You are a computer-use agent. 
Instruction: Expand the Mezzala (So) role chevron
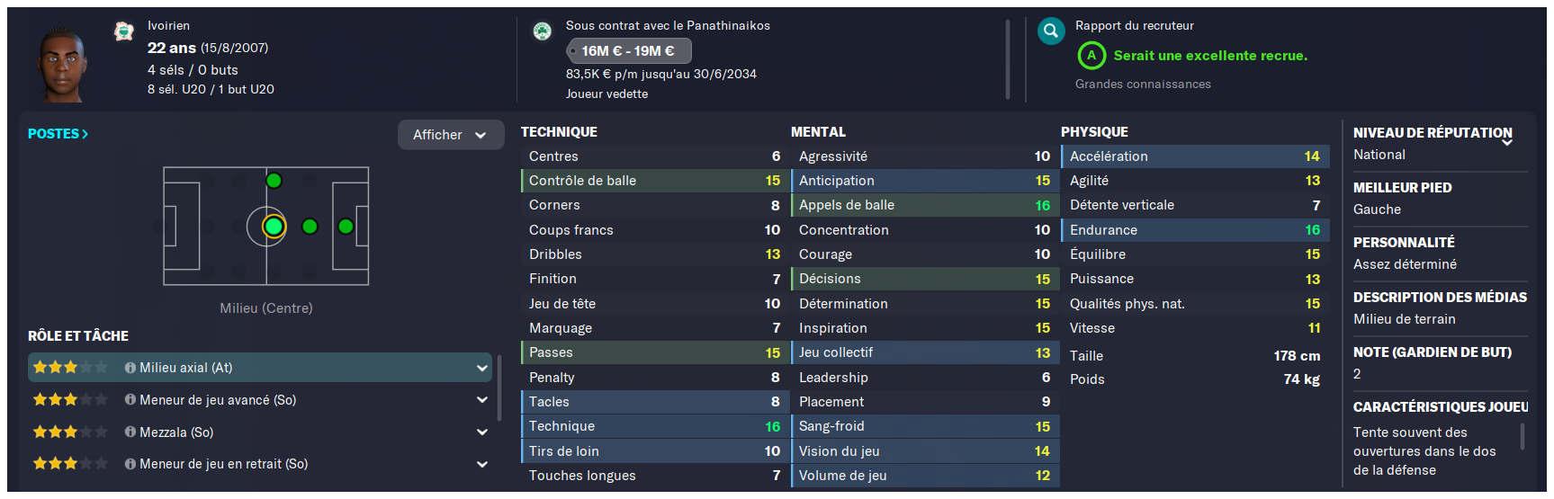482,432
